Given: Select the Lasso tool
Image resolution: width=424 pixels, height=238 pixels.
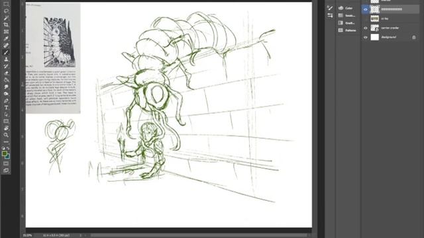Looking at the screenshot, I should (6, 11).
